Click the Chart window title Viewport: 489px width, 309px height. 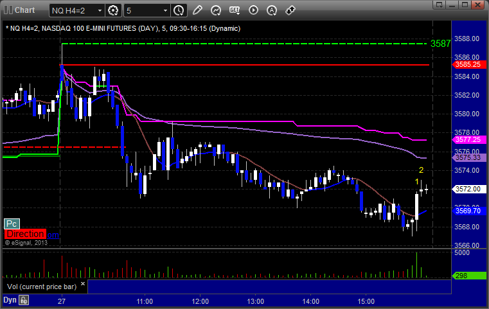point(25,10)
